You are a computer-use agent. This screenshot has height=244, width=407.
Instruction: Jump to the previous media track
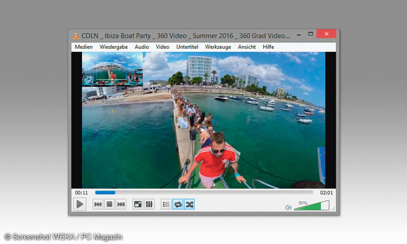(x=98, y=204)
